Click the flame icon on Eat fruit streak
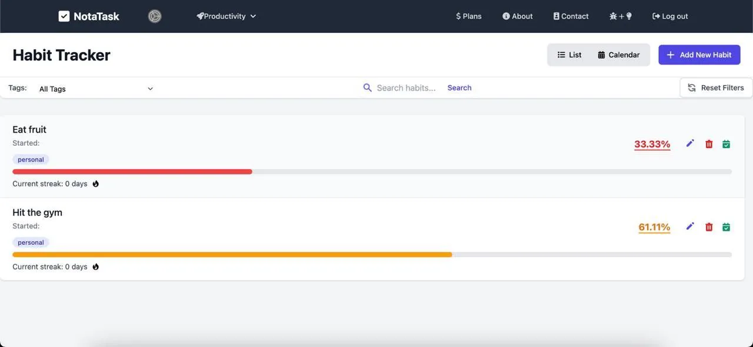Screen dimensions: 753x347 pos(96,184)
